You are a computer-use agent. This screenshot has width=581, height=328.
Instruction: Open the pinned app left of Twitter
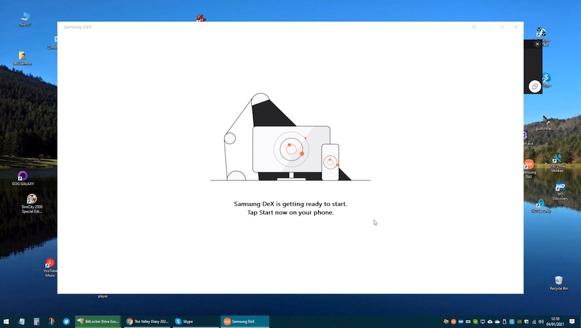52,322
